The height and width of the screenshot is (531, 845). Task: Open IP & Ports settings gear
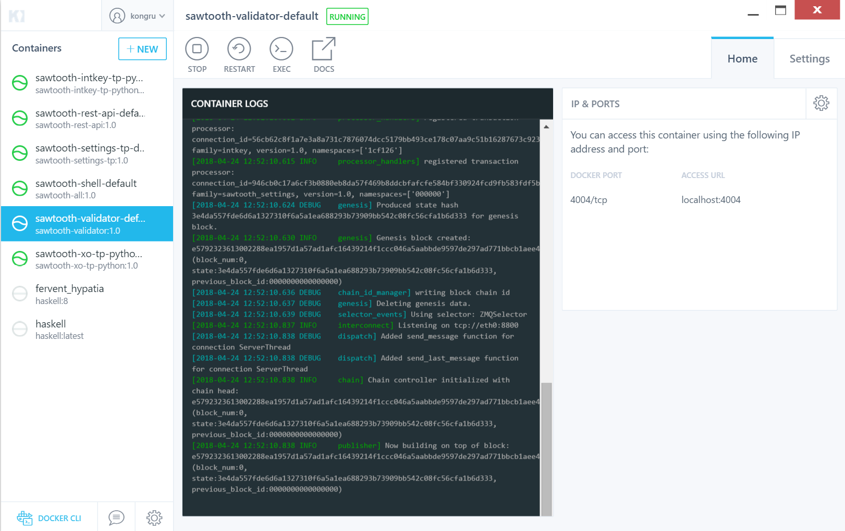coord(821,103)
